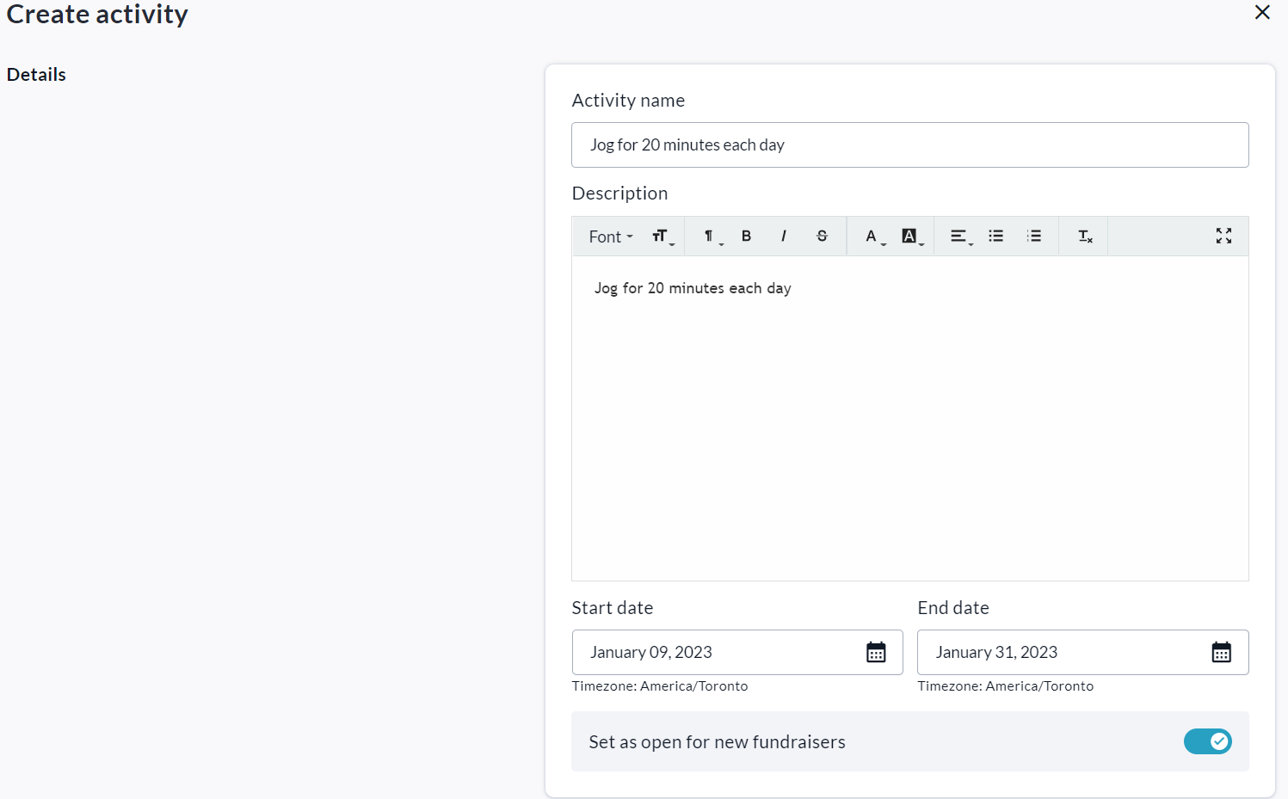The image size is (1288, 799).
Task: Expand description editor to fullscreen
Action: (x=1223, y=237)
